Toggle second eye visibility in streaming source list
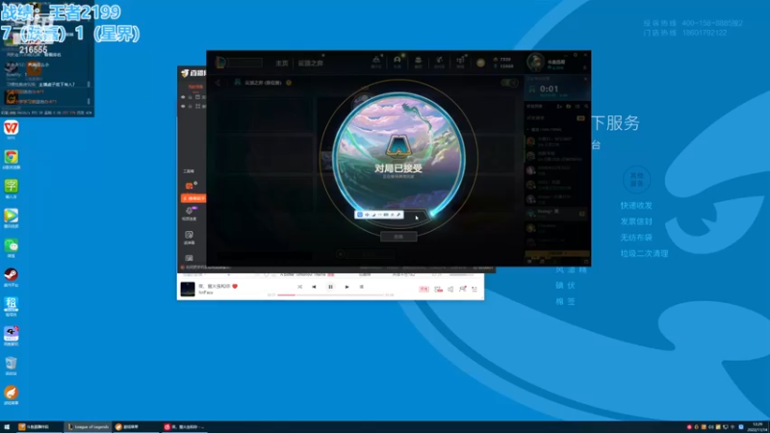 (x=184, y=106)
